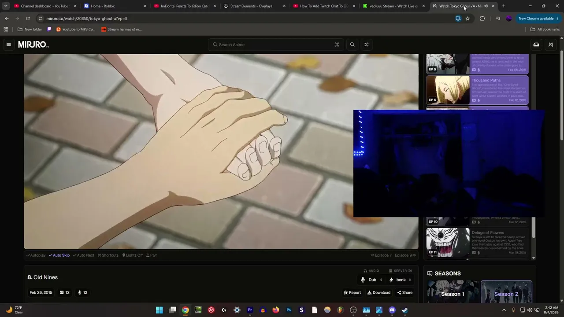The image size is (564, 317).
Task: Click the dub count 12 microphone badge
Action: coord(82,292)
